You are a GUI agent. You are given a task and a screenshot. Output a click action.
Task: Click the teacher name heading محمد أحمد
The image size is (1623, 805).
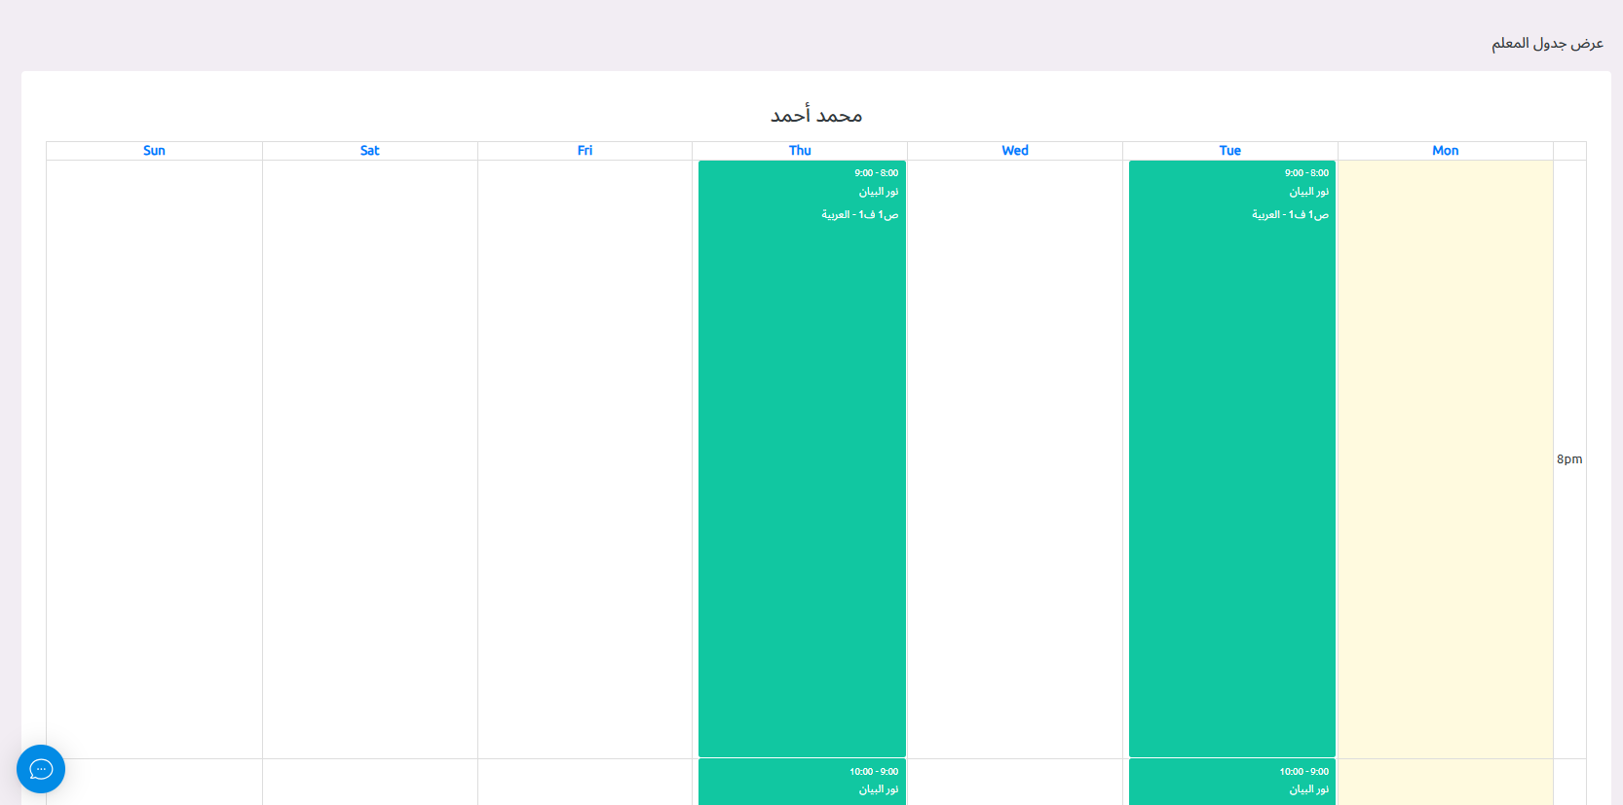pos(816,116)
